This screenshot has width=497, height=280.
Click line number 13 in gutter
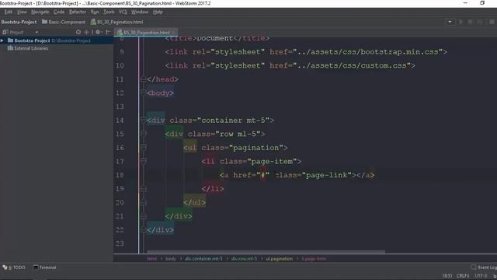pos(120,107)
